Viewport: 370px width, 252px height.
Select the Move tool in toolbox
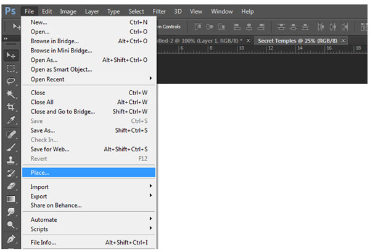pos(11,56)
